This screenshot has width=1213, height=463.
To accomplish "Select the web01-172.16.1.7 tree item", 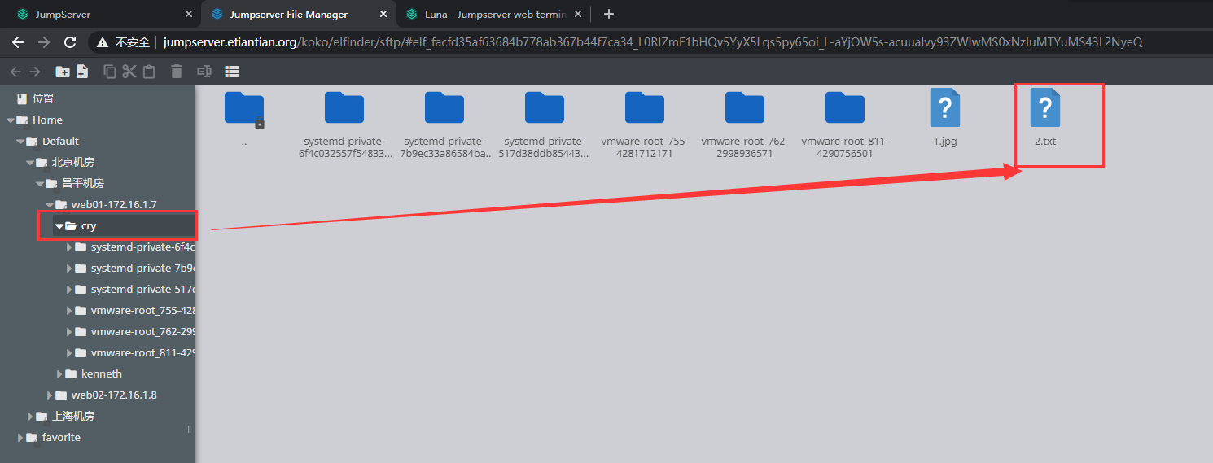I will pos(114,205).
